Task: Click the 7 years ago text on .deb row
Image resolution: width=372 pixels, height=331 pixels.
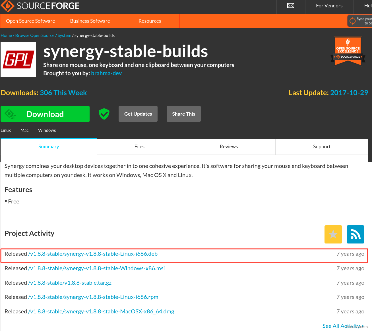Action: coord(350,254)
